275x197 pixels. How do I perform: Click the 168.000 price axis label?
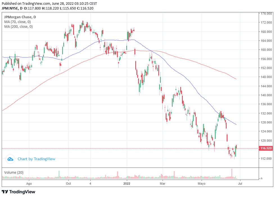(x=266, y=32)
